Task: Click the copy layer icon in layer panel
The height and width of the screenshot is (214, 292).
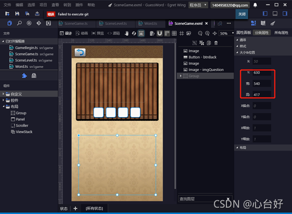Action: [x=209, y=43]
